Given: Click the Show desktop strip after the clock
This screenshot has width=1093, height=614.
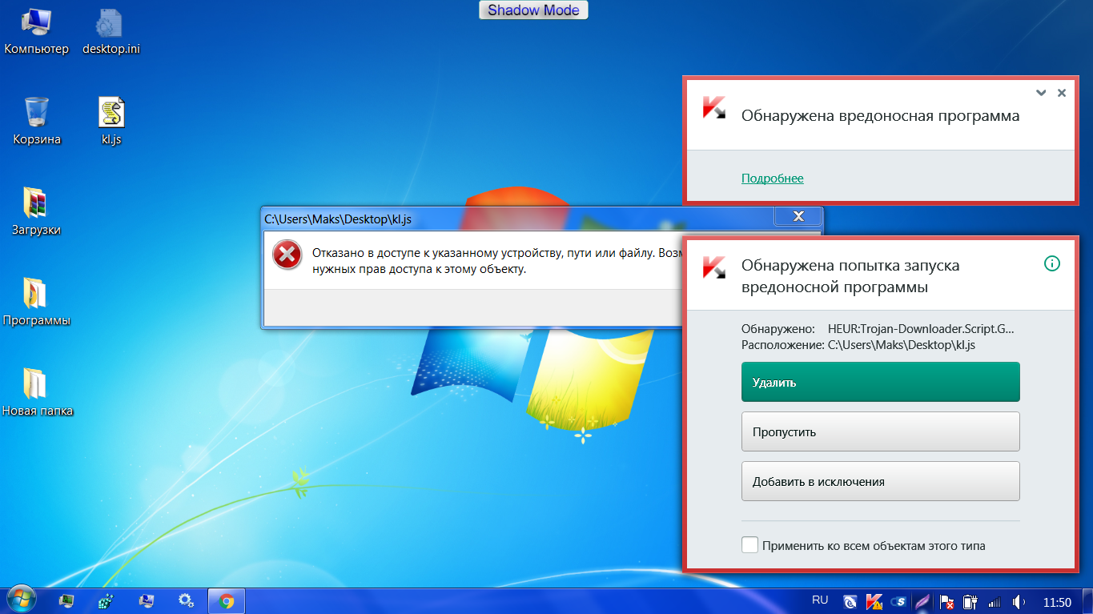Looking at the screenshot, I should [x=1087, y=600].
